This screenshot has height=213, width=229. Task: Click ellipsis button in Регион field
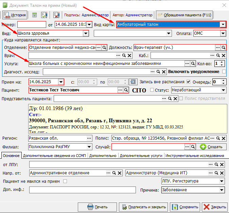coord(89,138)
